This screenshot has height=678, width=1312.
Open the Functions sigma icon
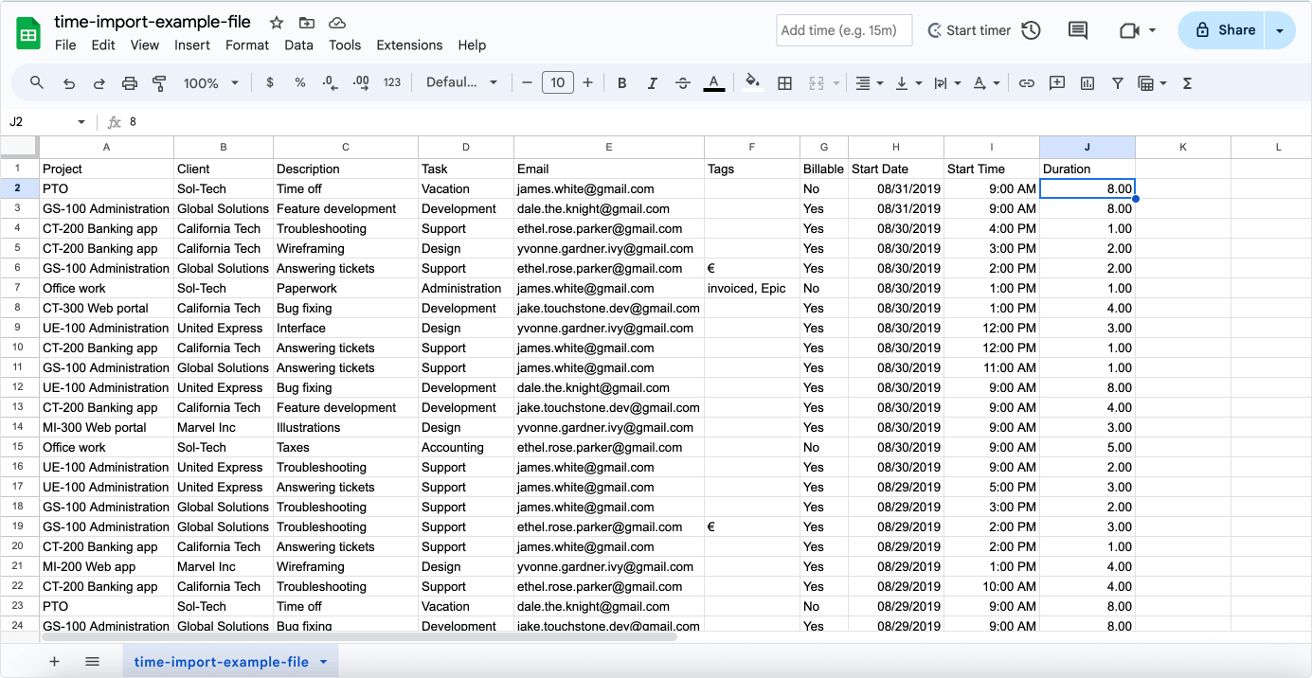1187,83
